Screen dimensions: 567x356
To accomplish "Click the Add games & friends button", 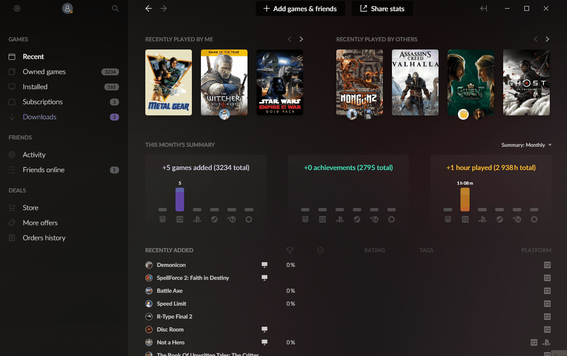I will pyautogui.click(x=301, y=9).
